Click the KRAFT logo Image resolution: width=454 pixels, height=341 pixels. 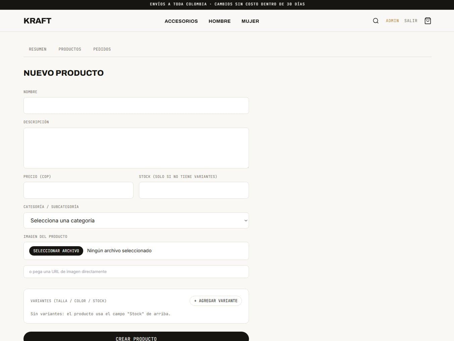(38, 21)
